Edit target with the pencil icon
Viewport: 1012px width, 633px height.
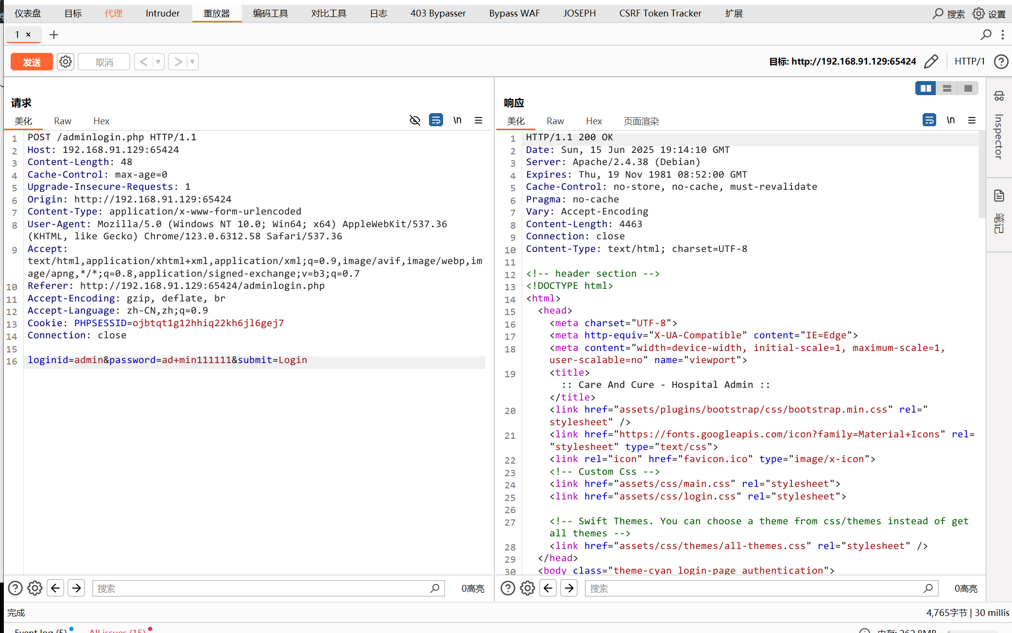931,62
